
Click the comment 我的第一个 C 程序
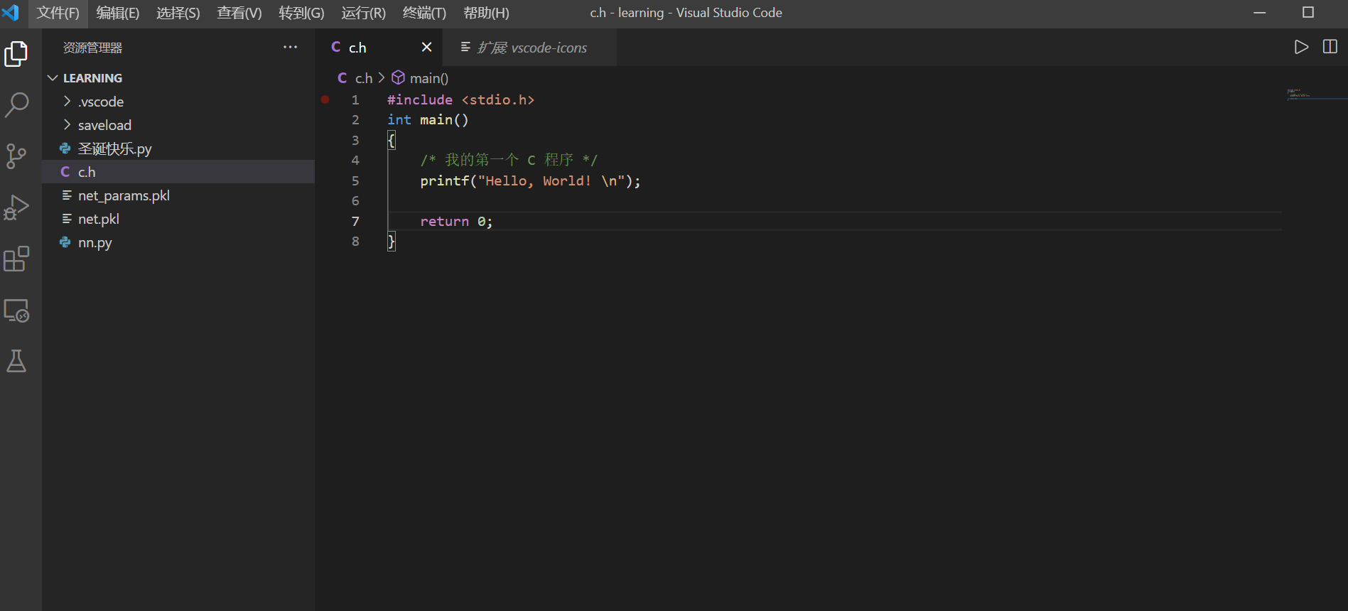pos(509,160)
